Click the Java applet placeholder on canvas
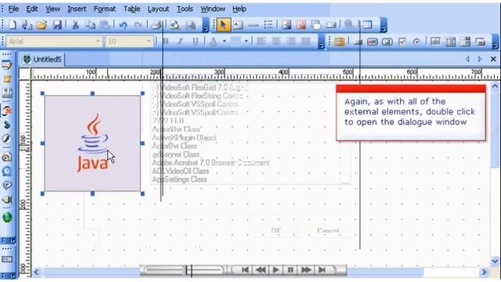Image resolution: width=501 pixels, height=282 pixels. (x=92, y=143)
